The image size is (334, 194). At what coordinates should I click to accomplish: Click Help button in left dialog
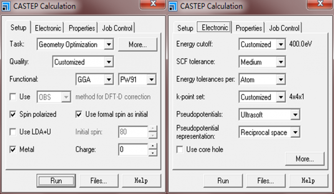[x=141, y=181]
